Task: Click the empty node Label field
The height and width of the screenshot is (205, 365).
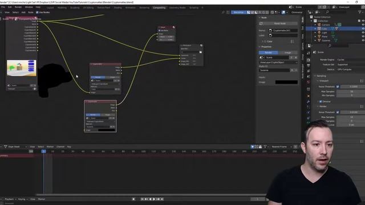Action: (x=283, y=35)
